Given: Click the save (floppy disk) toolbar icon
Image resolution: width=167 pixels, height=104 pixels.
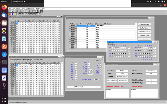Looking at the screenshot, I should 12,11.
